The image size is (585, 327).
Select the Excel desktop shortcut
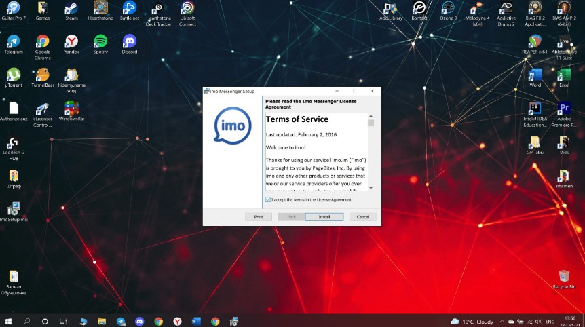tap(564, 78)
